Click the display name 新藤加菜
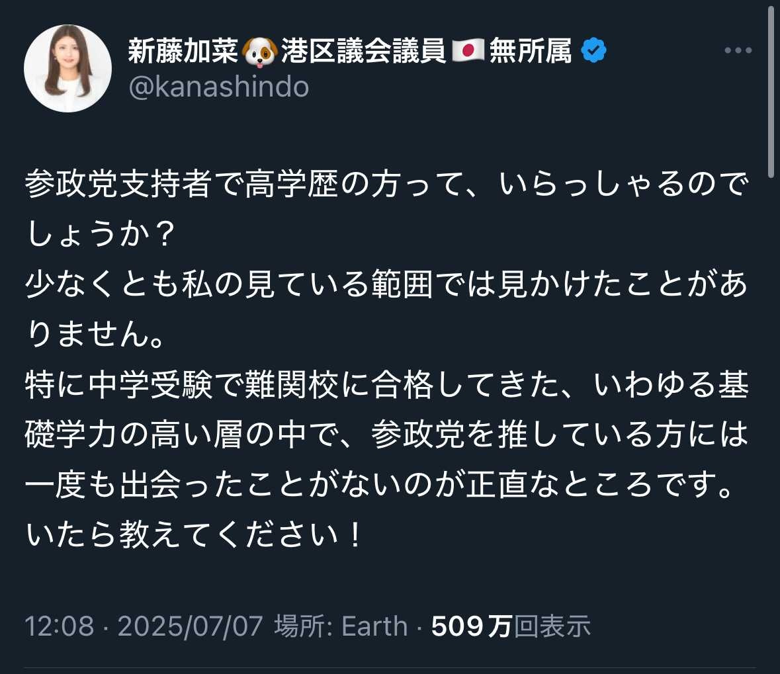 [x=183, y=51]
